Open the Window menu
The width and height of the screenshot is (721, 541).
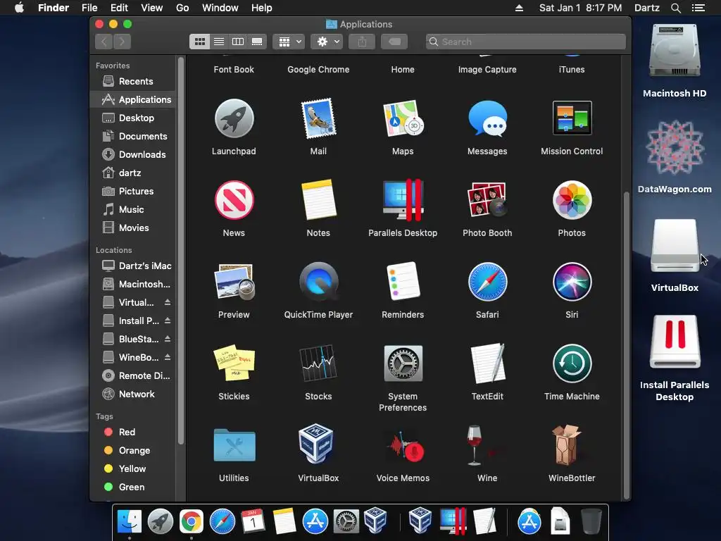click(x=220, y=8)
